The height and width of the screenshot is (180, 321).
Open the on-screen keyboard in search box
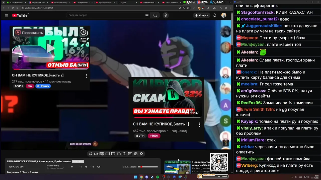pos(147,15)
